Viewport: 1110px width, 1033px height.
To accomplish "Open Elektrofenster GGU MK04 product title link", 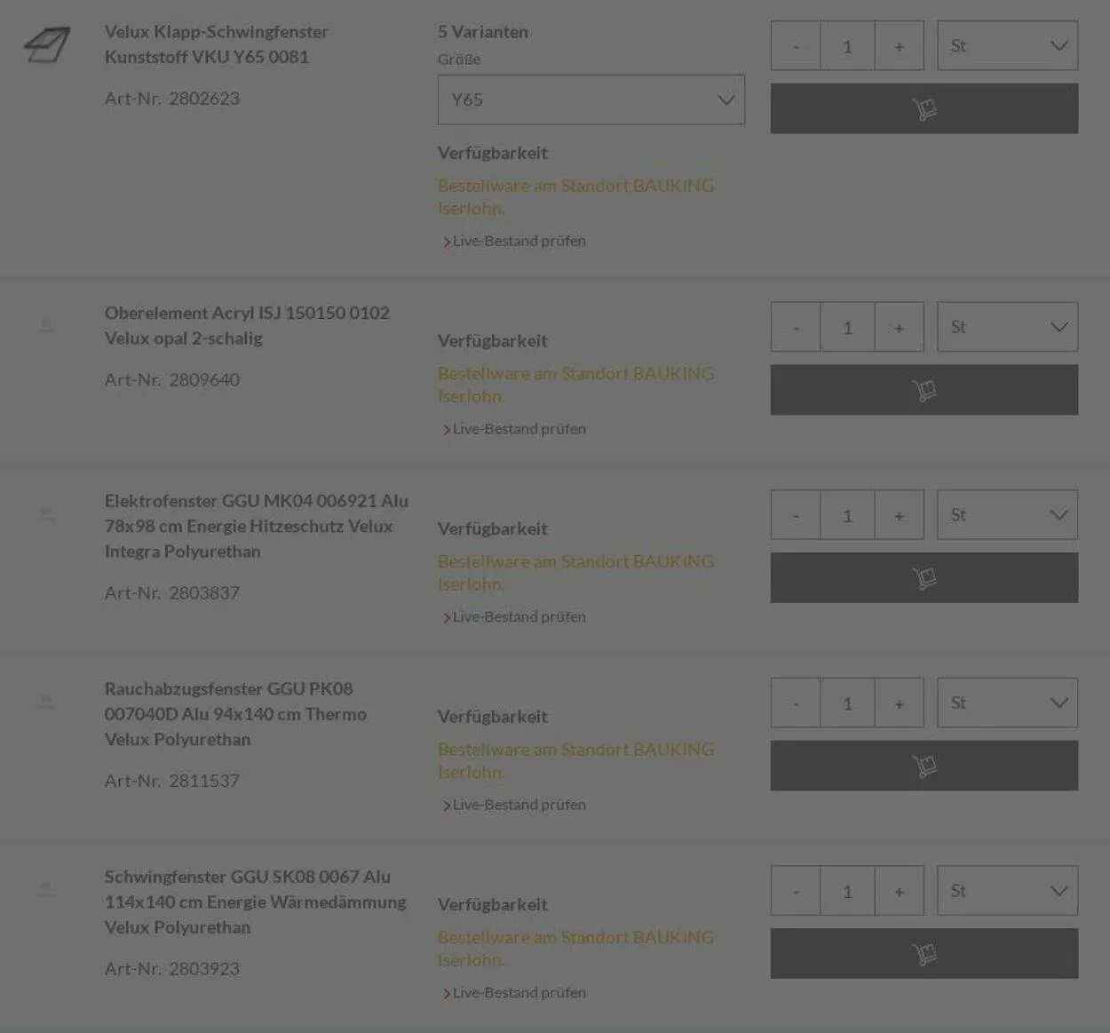I will pos(256,526).
